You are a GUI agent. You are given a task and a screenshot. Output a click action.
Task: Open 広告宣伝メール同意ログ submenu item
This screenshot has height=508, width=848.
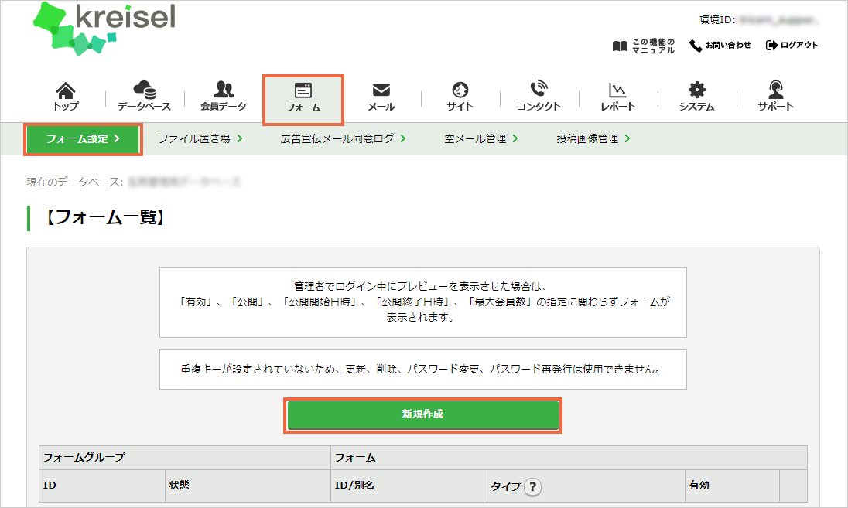pos(344,139)
